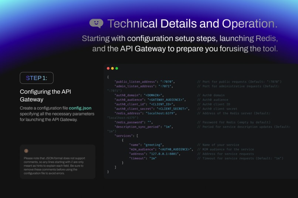This screenshot has height=198, width=298.
Task: Click the "greeting" service name value
Action: (153, 145)
